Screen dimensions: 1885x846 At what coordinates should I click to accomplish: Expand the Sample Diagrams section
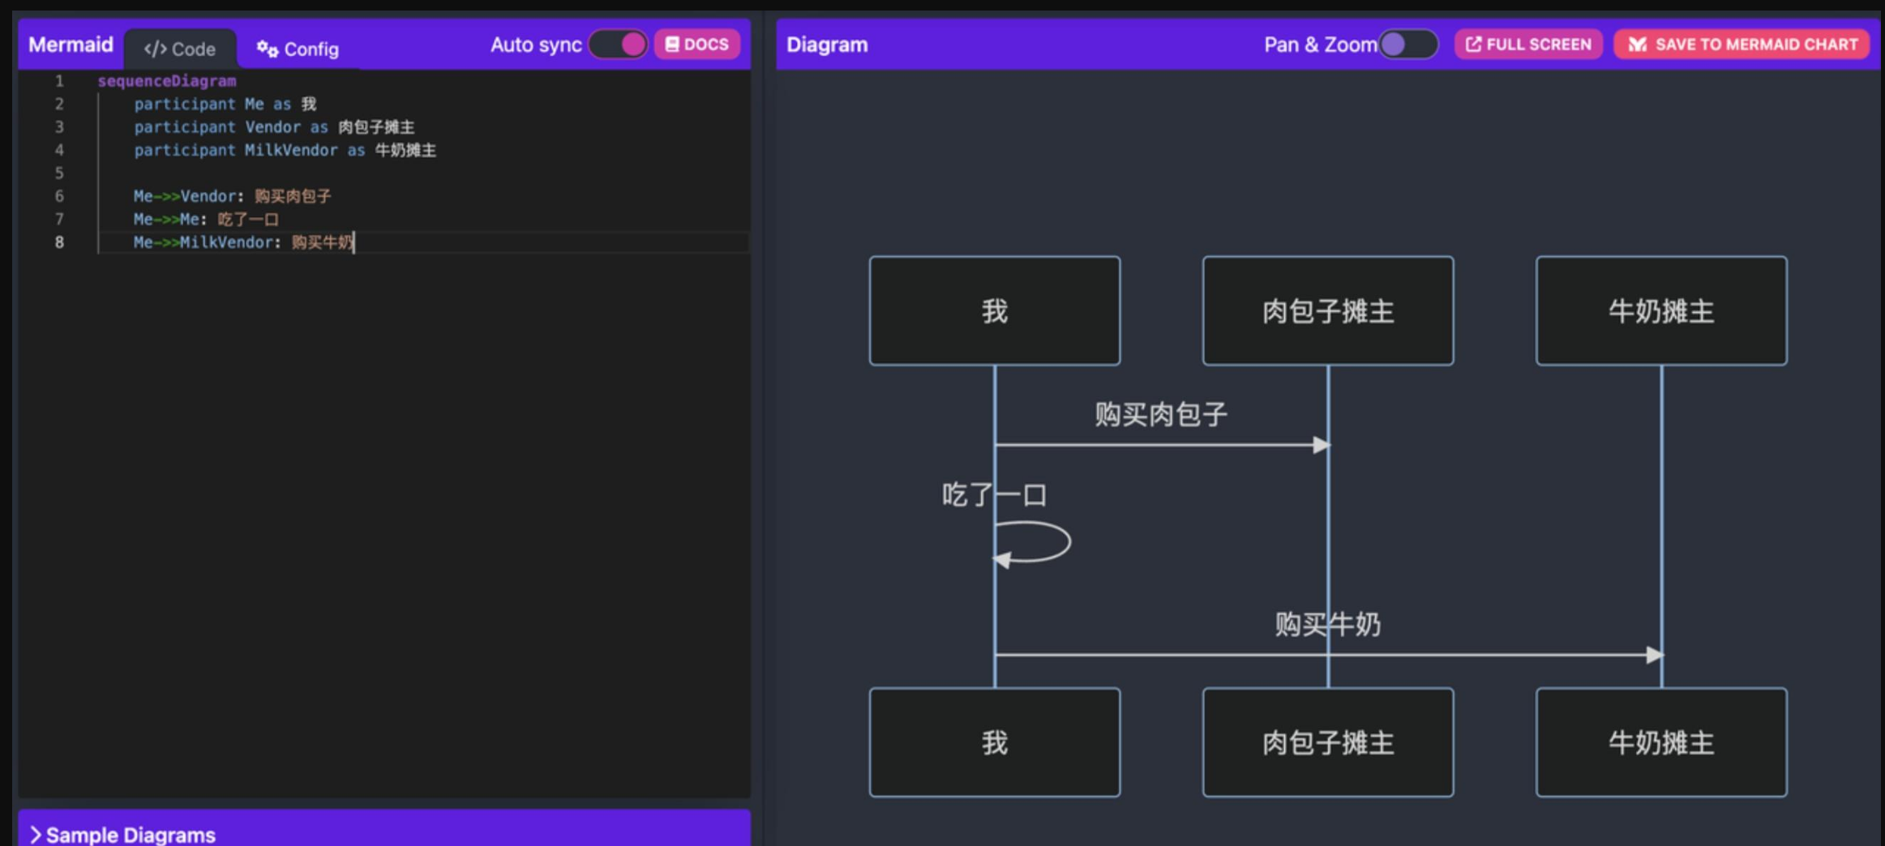[123, 834]
